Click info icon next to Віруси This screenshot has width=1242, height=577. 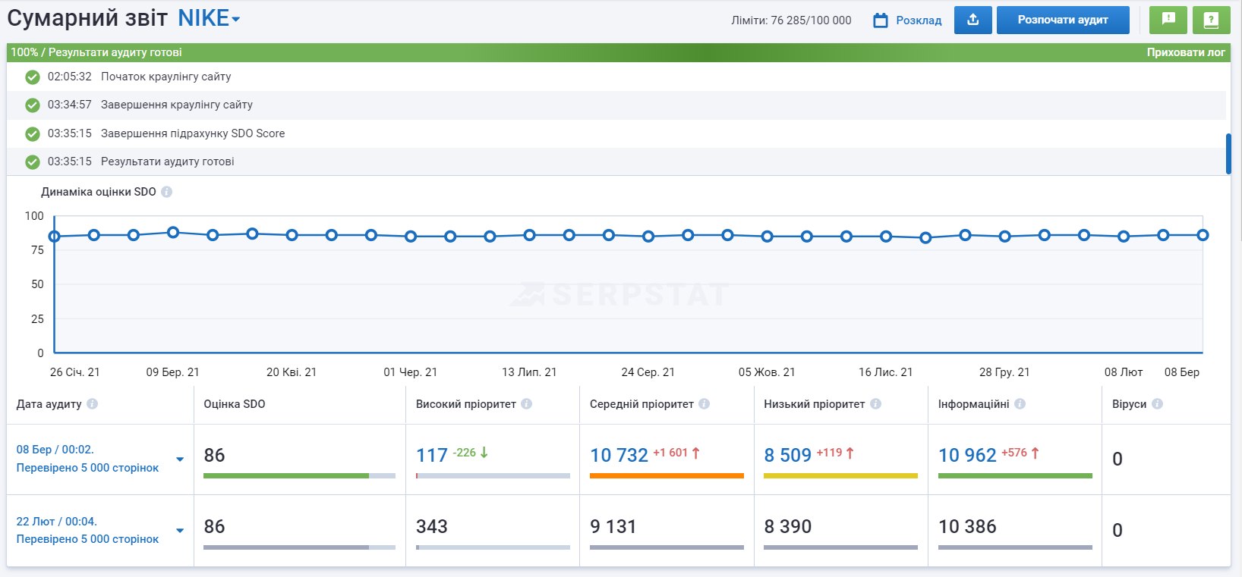(1158, 404)
